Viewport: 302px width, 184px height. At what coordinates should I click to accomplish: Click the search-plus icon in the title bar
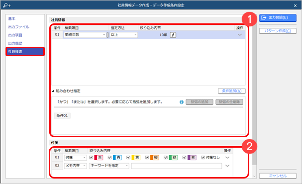(x=7, y=5)
